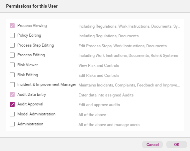The height and width of the screenshot is (151, 190).
Task: Uncheck the Audit Approval checkbox
Action: coord(12,104)
